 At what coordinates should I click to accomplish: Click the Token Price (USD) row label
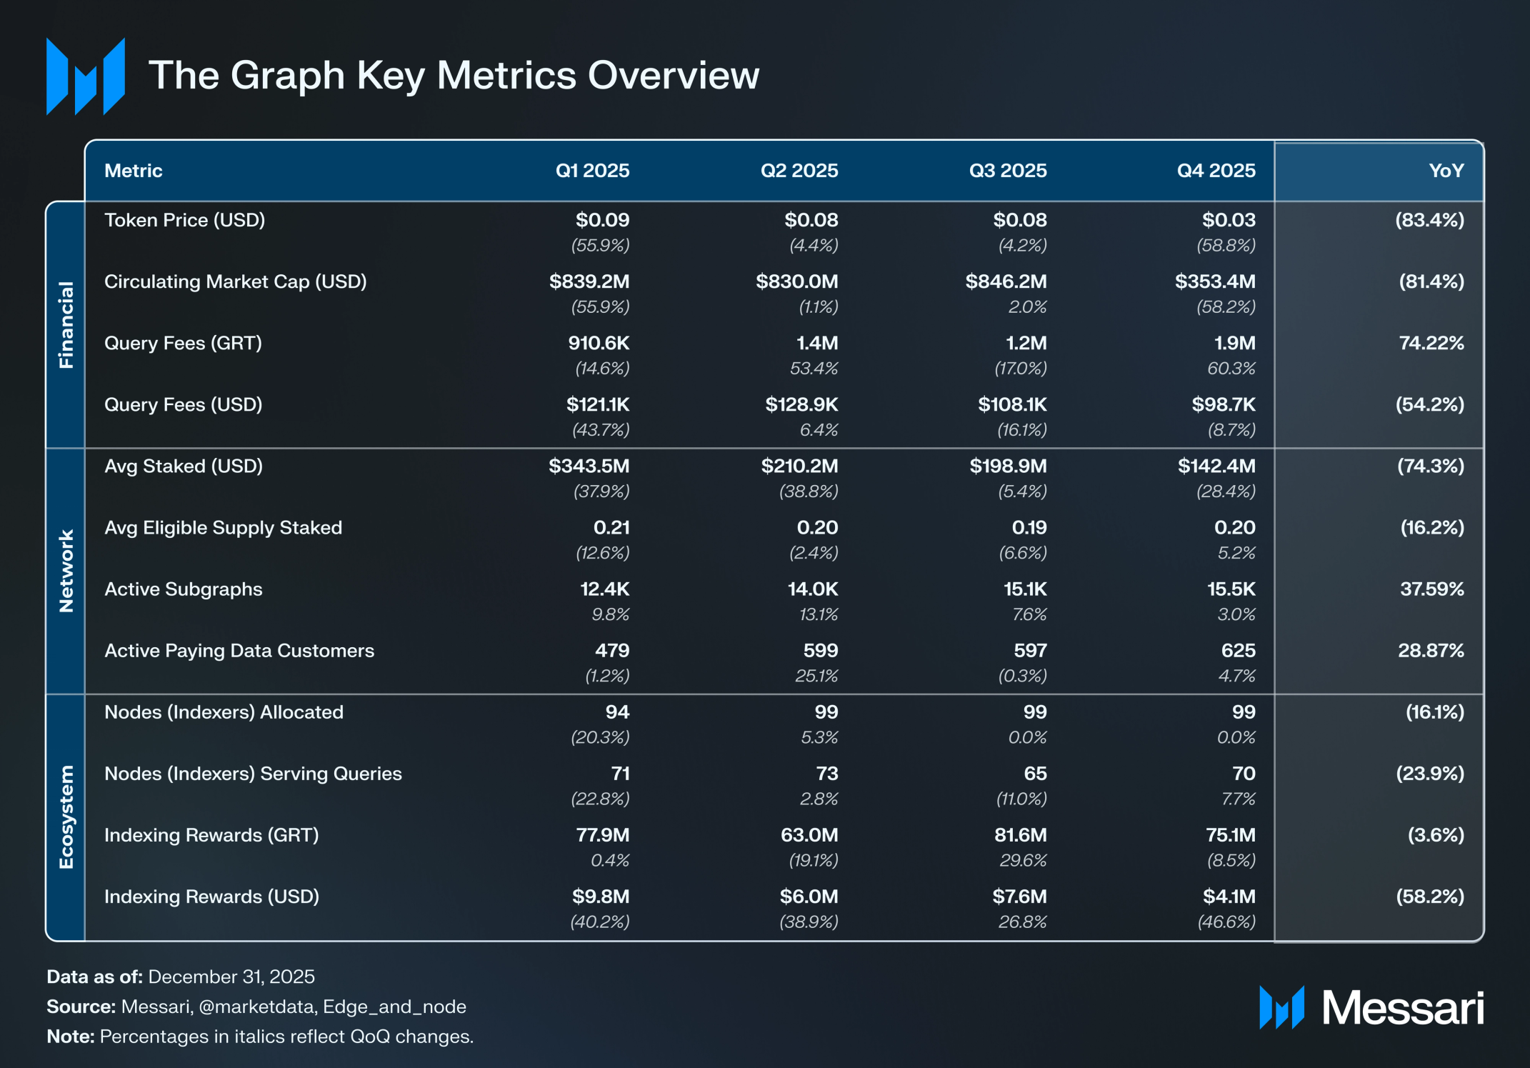pyautogui.click(x=184, y=220)
